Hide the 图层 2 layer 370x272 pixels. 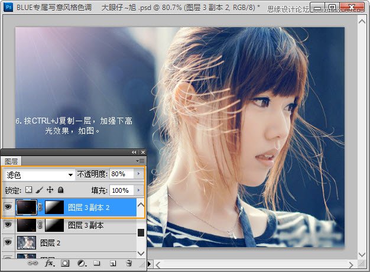coord(8,242)
